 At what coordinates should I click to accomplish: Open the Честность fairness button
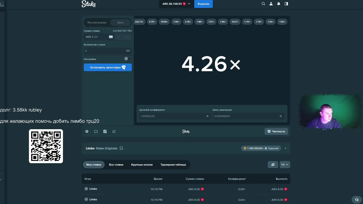(x=277, y=131)
